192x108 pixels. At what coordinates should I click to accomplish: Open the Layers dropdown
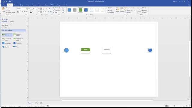click(x=145, y=10)
